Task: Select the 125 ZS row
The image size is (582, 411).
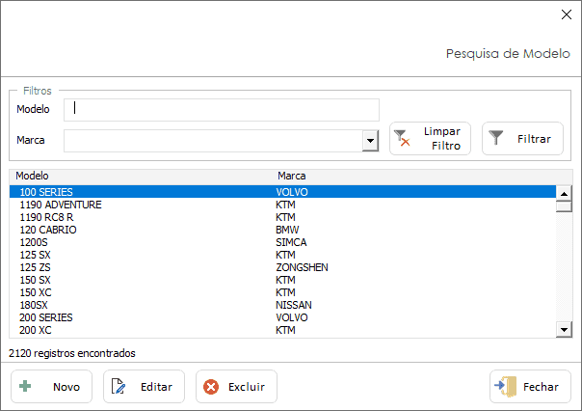Action: pos(282,267)
